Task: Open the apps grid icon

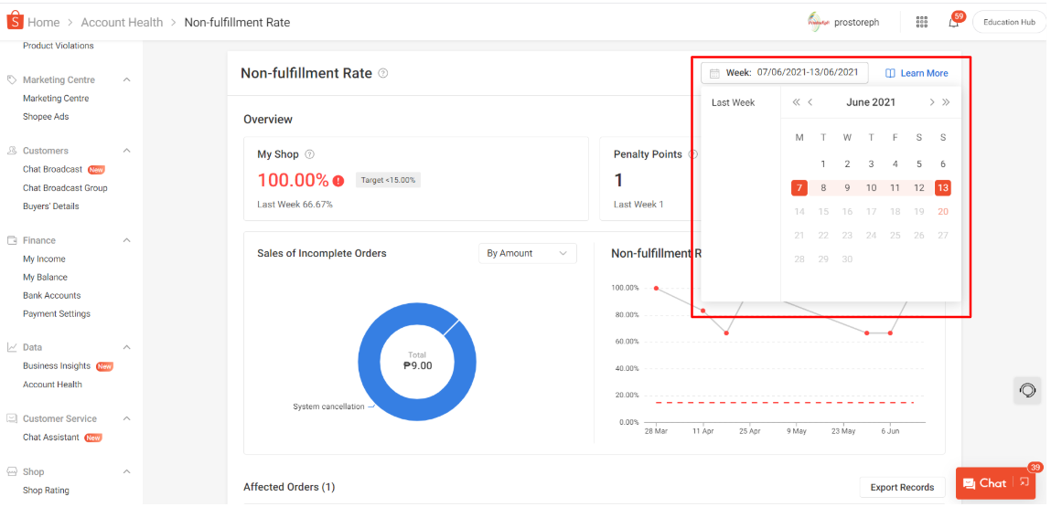Action: point(922,22)
